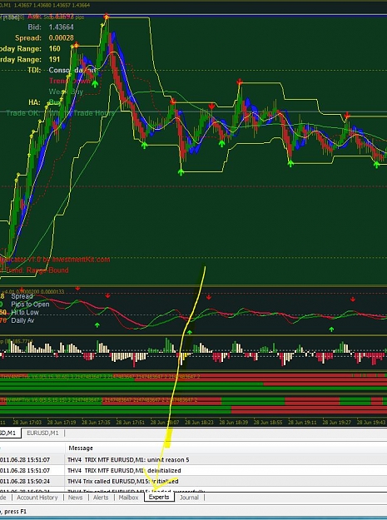Image resolution: width=387 pixels, height=520 pixels.
Task: Click the 15:50:24 timestamp cell
Action: pyautogui.click(x=25, y=481)
